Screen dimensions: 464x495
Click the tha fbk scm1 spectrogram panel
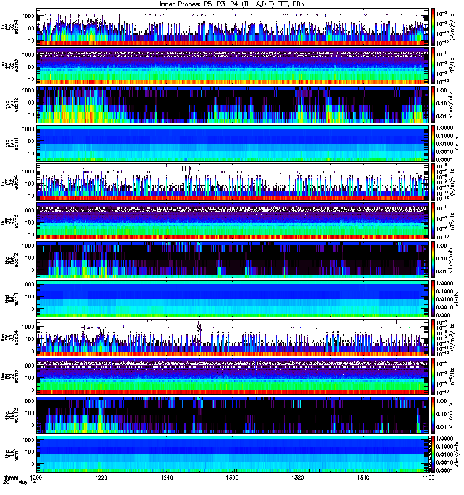coord(233,144)
